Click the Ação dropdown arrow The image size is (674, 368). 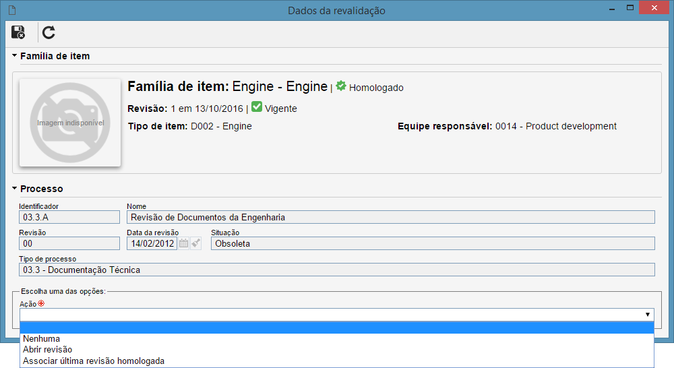(x=647, y=315)
